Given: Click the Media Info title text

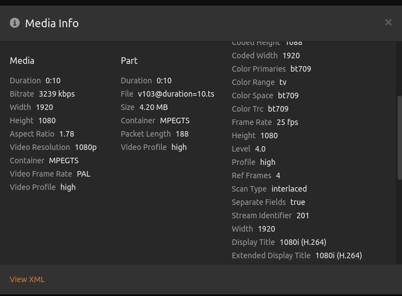Looking at the screenshot, I should pyautogui.click(x=52, y=23).
